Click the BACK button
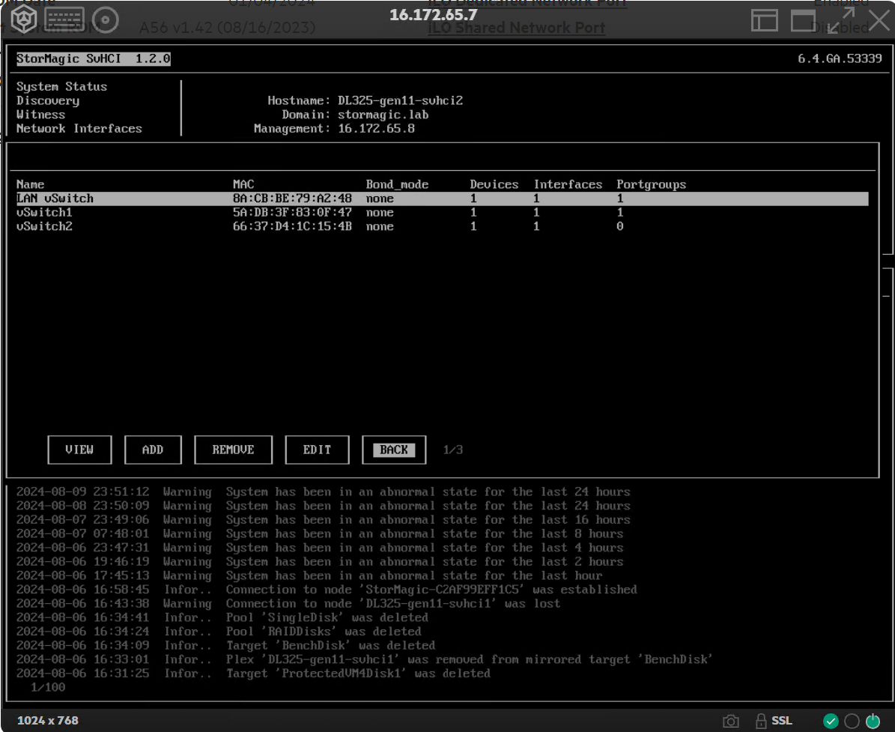The height and width of the screenshot is (732, 895). click(394, 450)
